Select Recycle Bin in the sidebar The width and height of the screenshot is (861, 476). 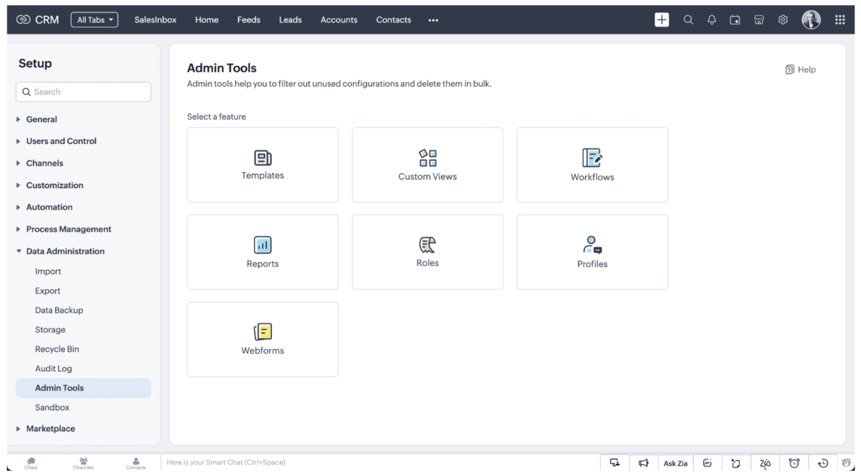[57, 349]
